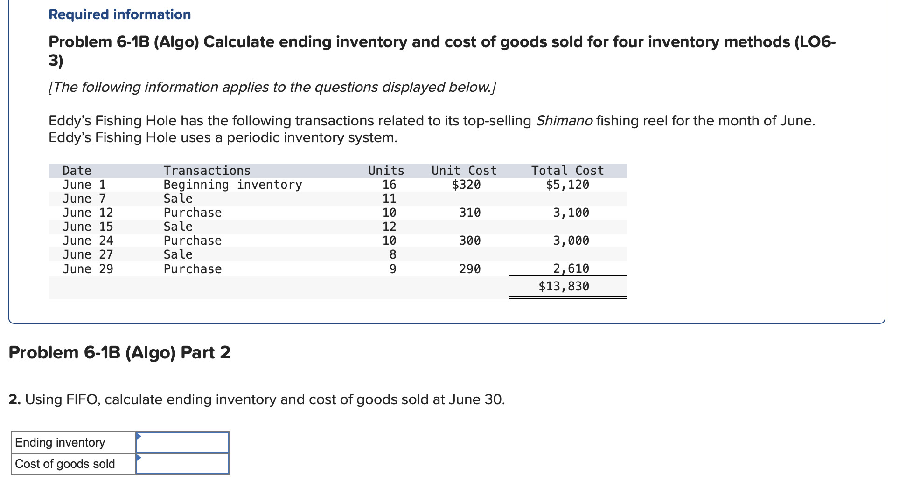The width and height of the screenshot is (906, 481).
Task: Click inside the Cost of goods sold input box
Action: coord(183,463)
